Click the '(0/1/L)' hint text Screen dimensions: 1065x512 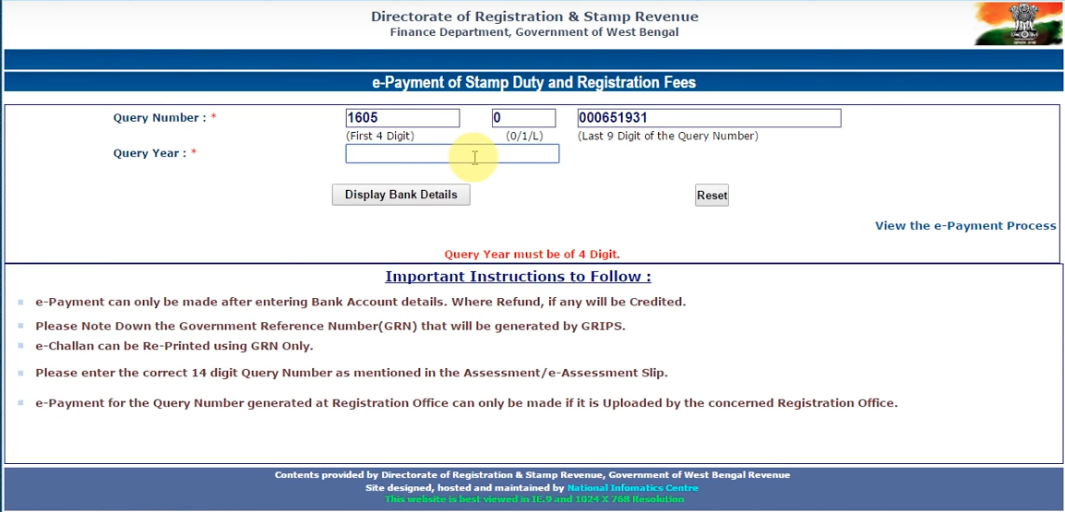click(x=524, y=136)
